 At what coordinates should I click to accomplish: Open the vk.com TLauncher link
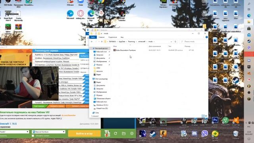click(x=69, y=115)
